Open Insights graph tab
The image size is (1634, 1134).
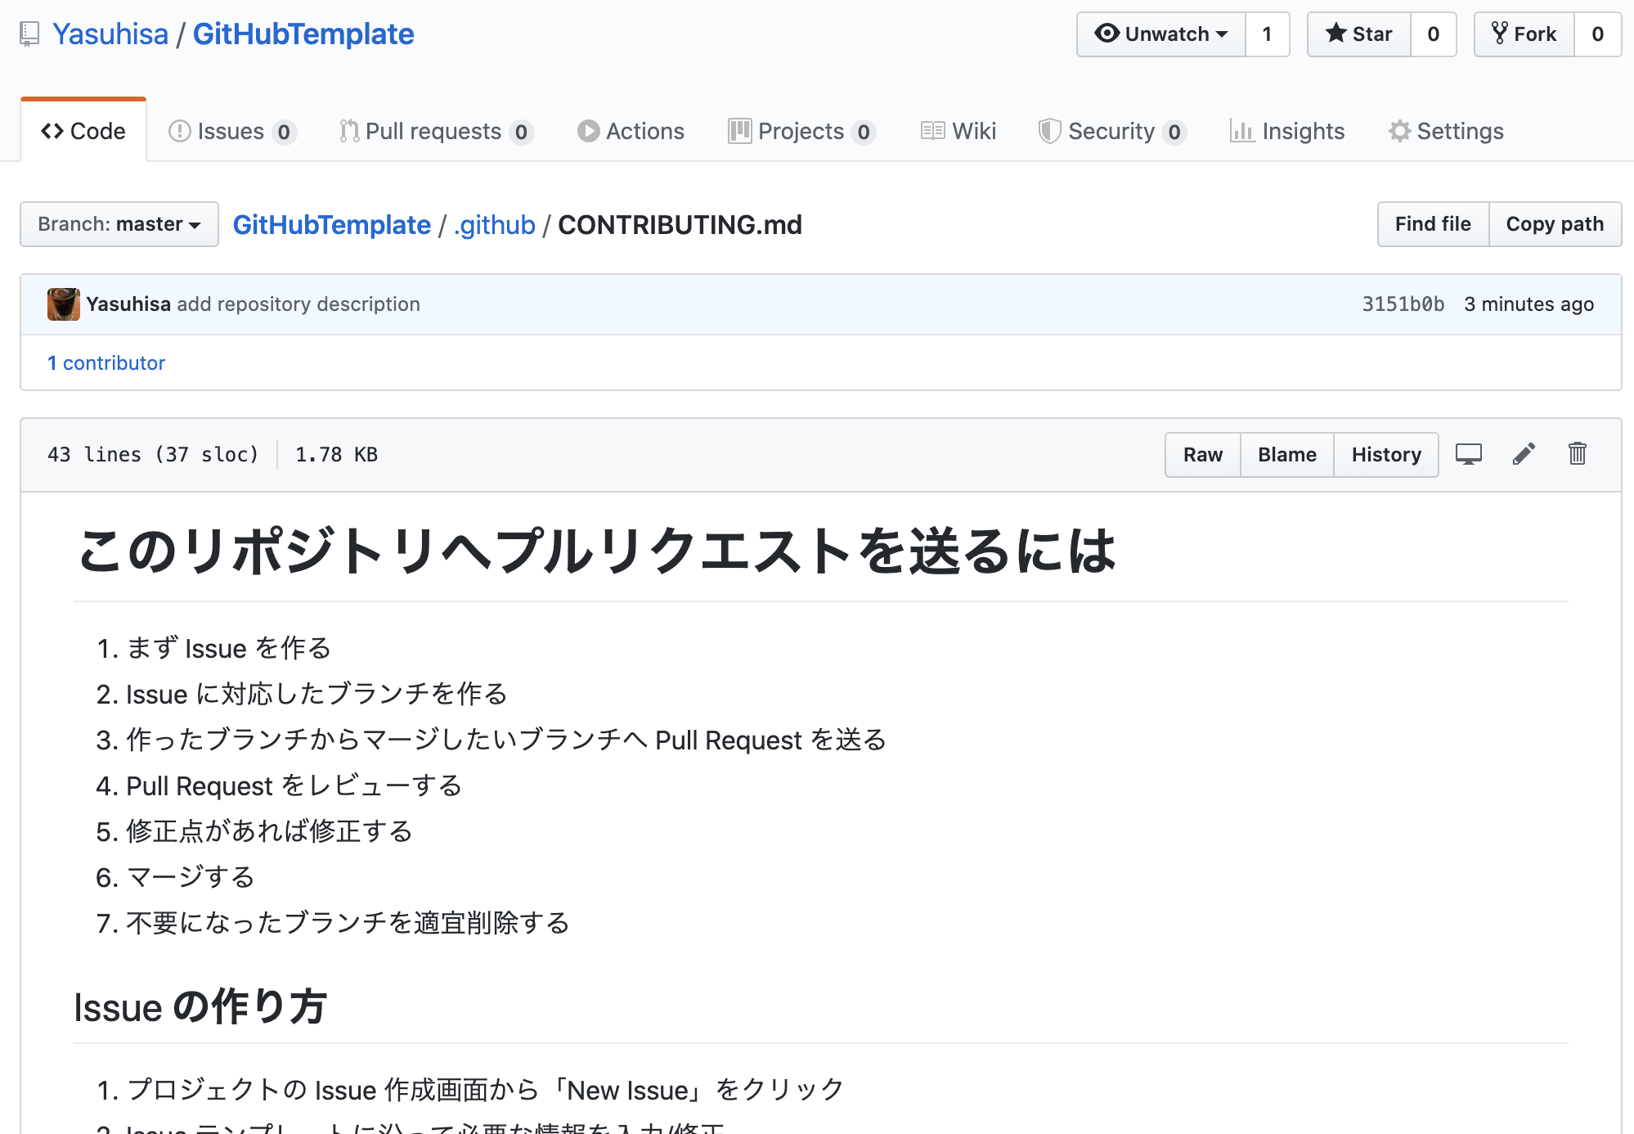point(1287,131)
